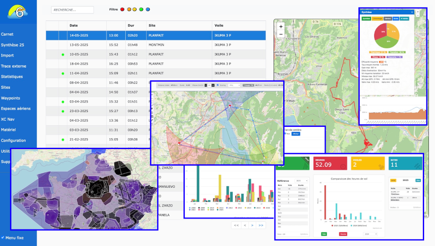Click the red Heures button under the comparison chart
The width and height of the screenshot is (435, 246).
click(x=343, y=234)
